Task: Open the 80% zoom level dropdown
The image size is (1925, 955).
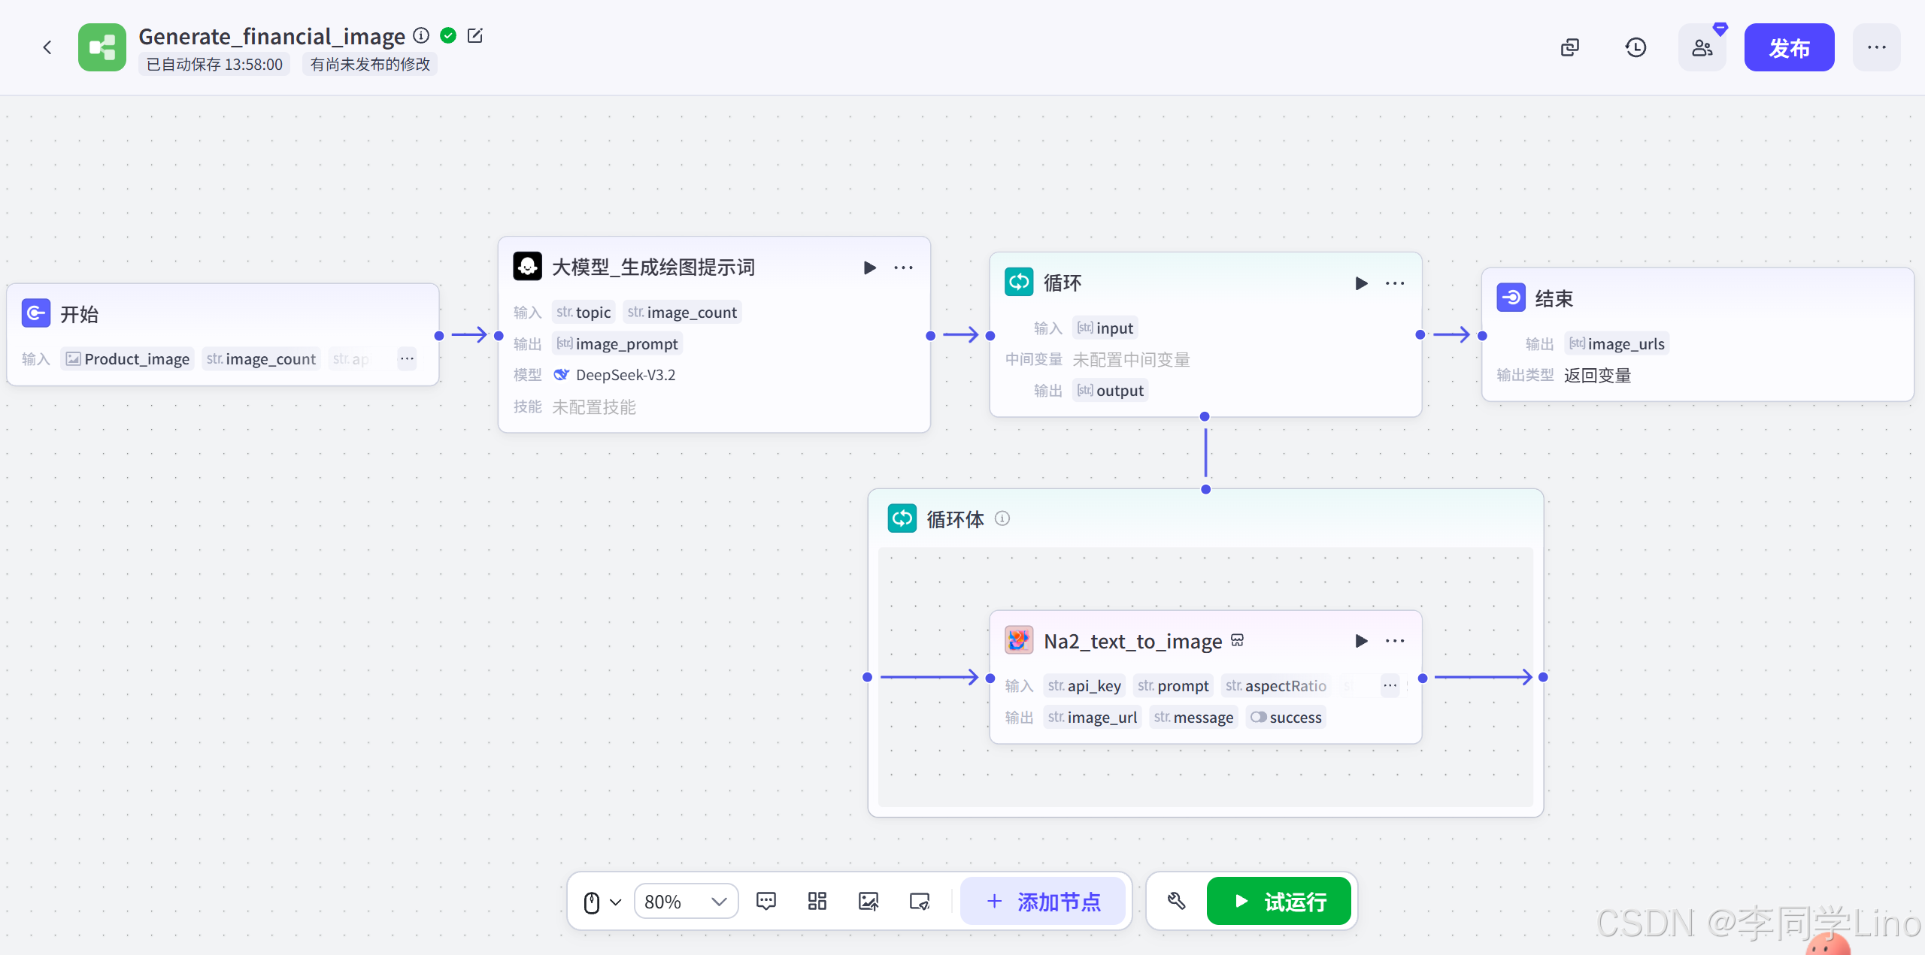Action: (x=686, y=901)
